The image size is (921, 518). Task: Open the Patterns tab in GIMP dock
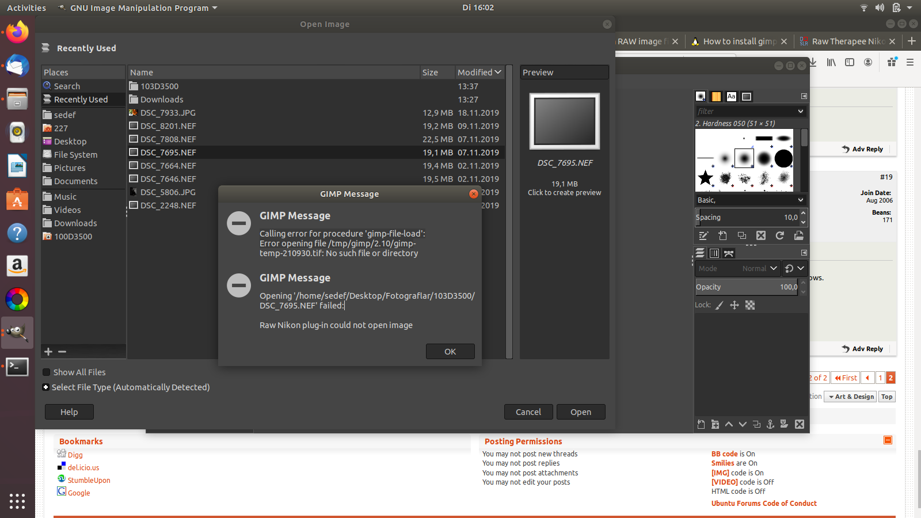click(716, 97)
